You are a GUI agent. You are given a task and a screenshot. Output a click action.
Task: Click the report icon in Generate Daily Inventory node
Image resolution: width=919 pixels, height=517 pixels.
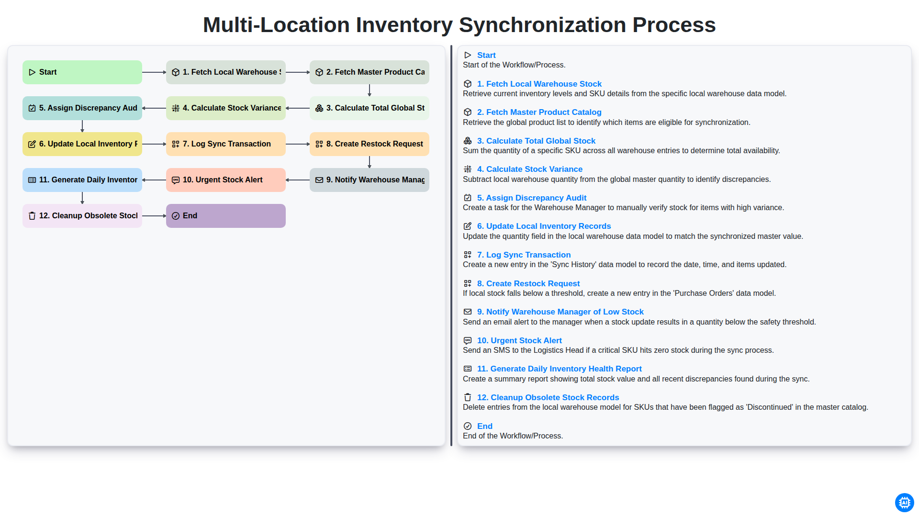pyautogui.click(x=32, y=180)
